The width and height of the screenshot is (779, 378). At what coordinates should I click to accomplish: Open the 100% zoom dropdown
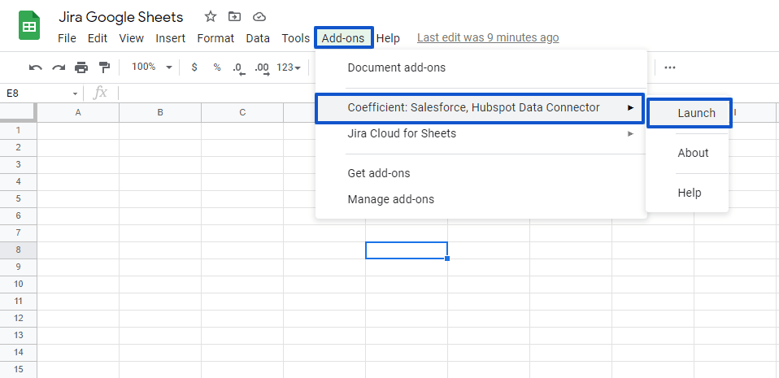[151, 67]
